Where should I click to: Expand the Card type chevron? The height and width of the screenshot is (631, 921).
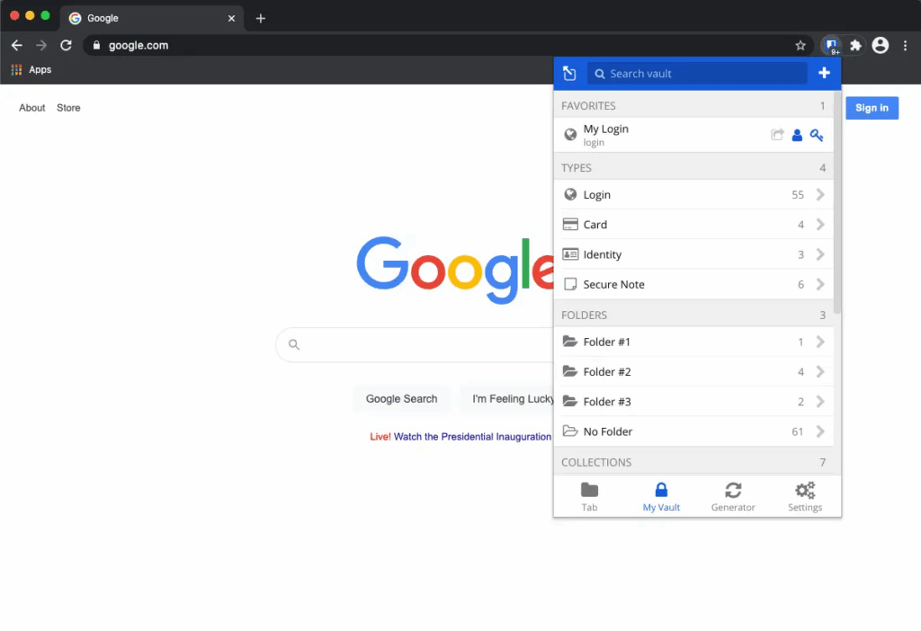click(x=820, y=224)
